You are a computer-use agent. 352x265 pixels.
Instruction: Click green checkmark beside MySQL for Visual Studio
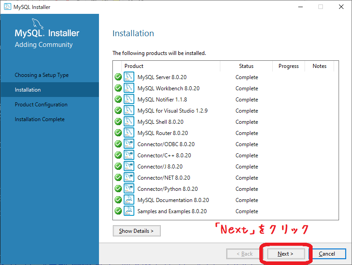(118, 110)
